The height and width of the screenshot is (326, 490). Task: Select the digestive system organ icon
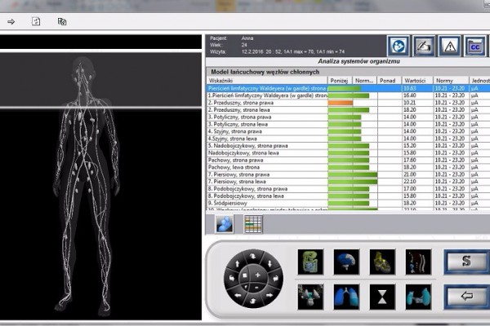point(310,262)
